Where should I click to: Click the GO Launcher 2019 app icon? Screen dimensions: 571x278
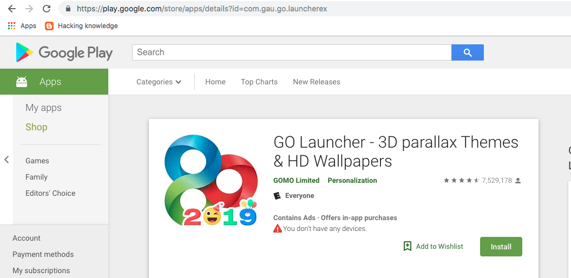pyautogui.click(x=211, y=181)
